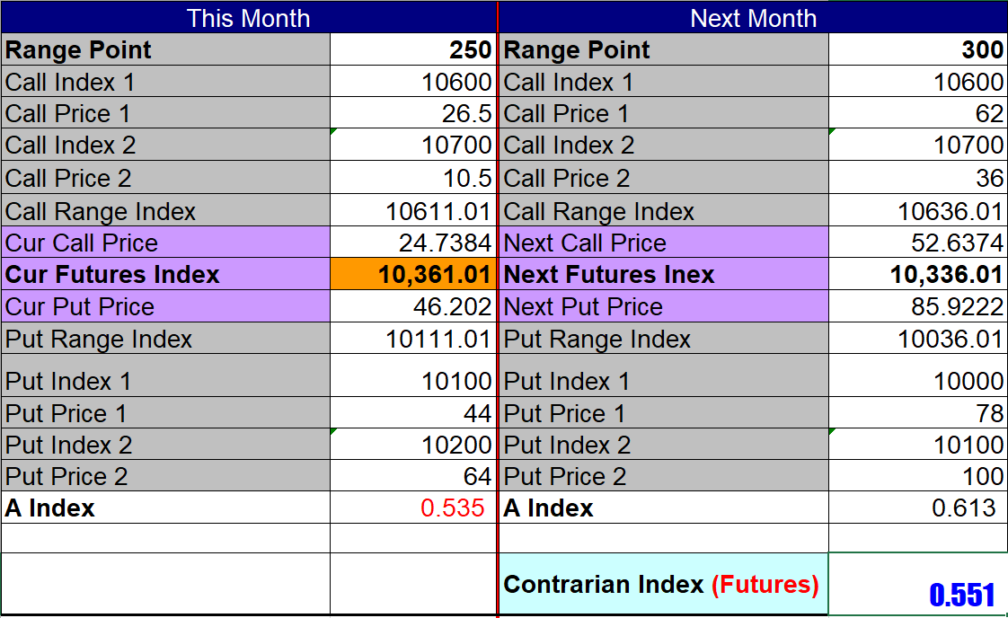Click the Cur Futures Index label cell

pos(166,274)
